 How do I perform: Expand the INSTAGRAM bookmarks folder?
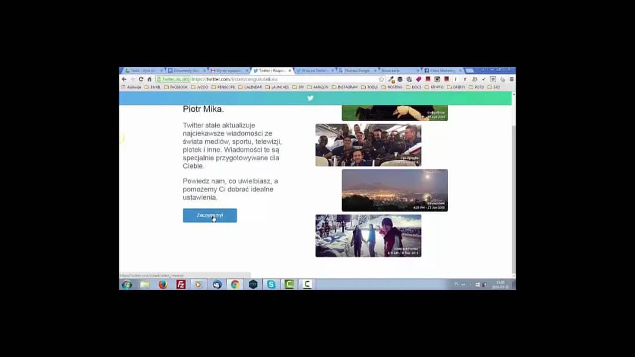point(345,87)
